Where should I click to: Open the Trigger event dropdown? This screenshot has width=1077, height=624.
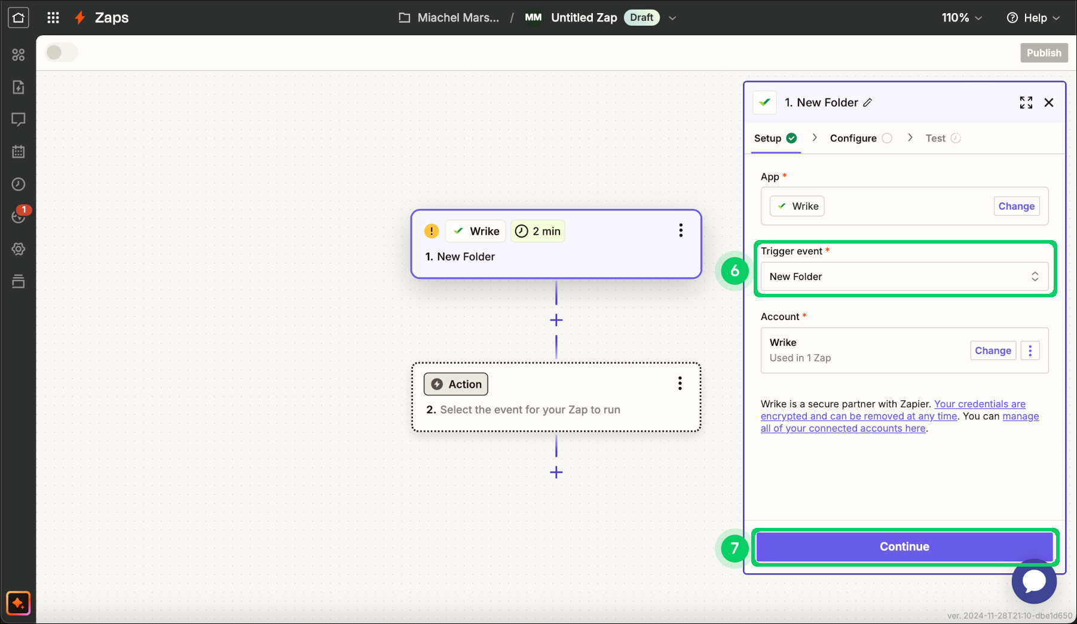click(x=904, y=276)
